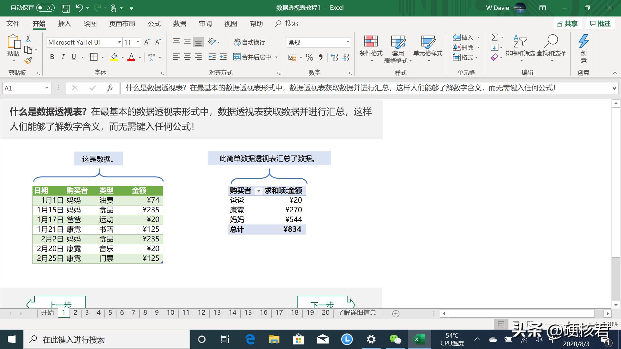Image resolution: width=621 pixels, height=349 pixels.
Task: Click the 共享 (Share) button
Action: pos(567,23)
